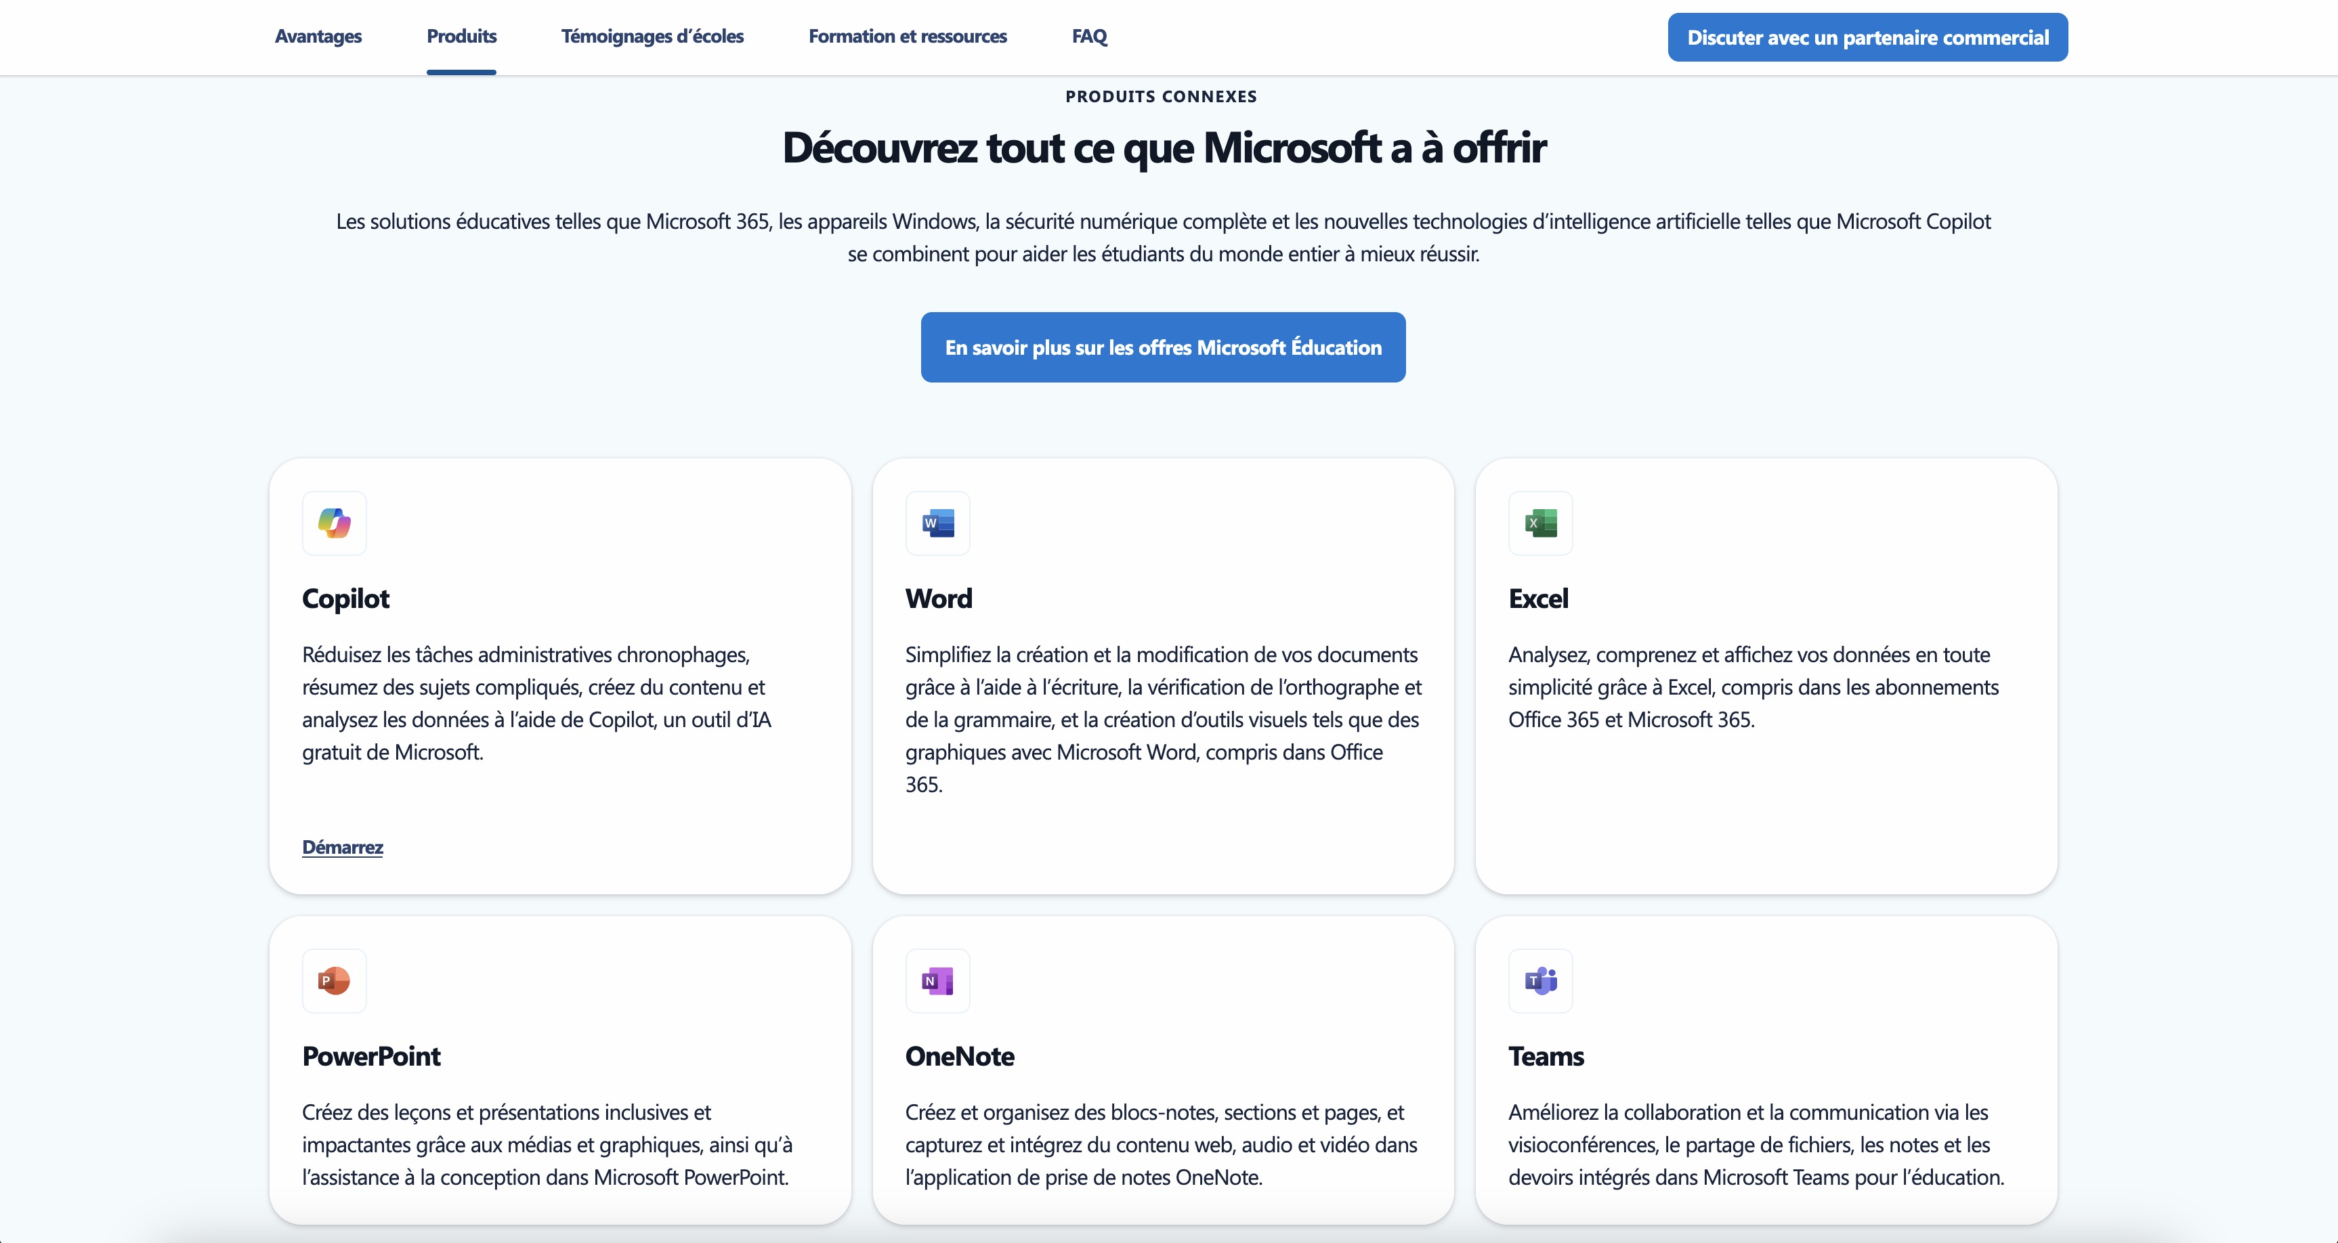Click the OneNote card heading
The image size is (2338, 1243).
tap(959, 1056)
